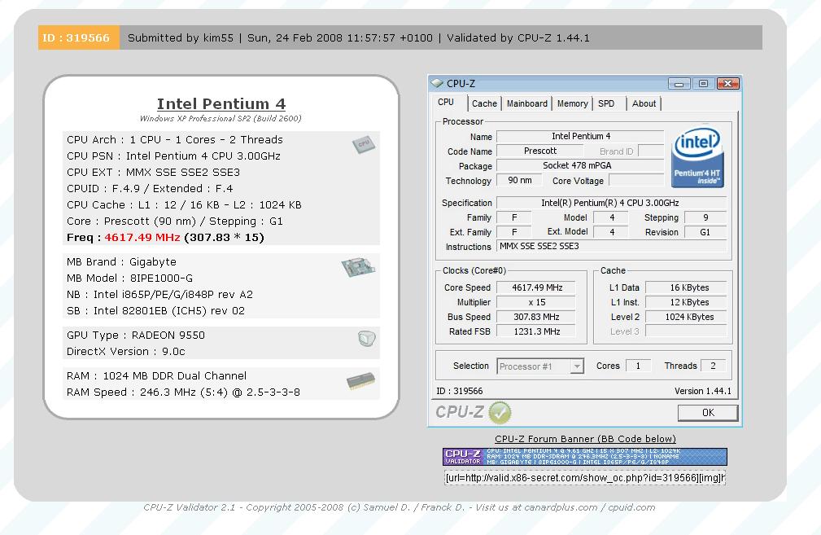Select the SPD tab
The height and width of the screenshot is (535, 821).
coord(606,103)
